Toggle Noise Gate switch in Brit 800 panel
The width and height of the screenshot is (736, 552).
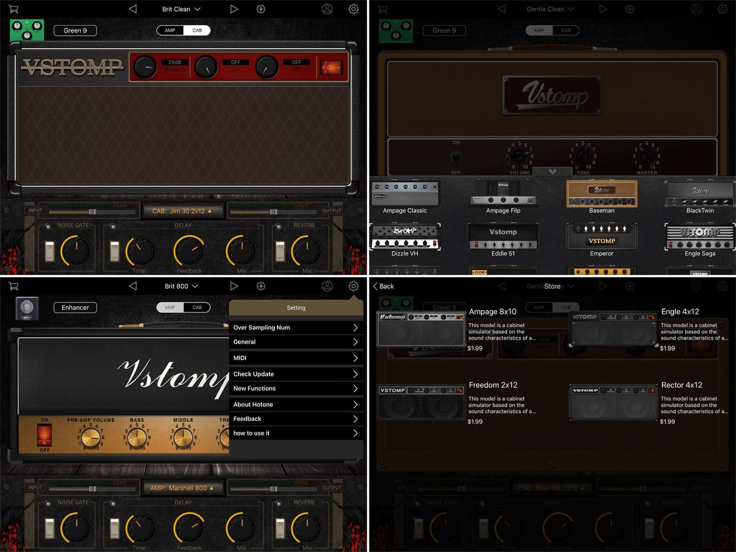(x=50, y=528)
